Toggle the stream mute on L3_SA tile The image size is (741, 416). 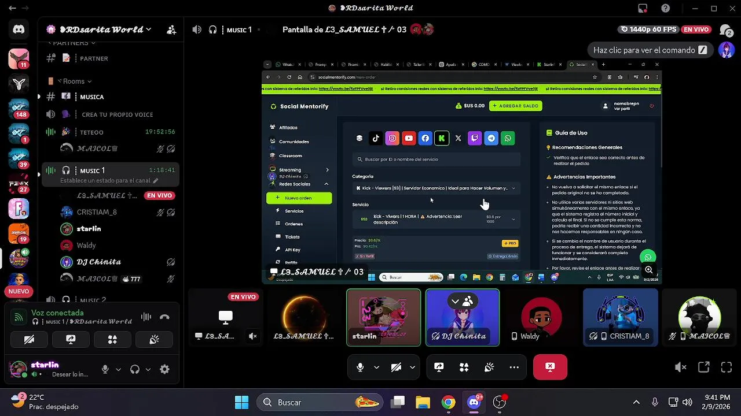point(252,336)
